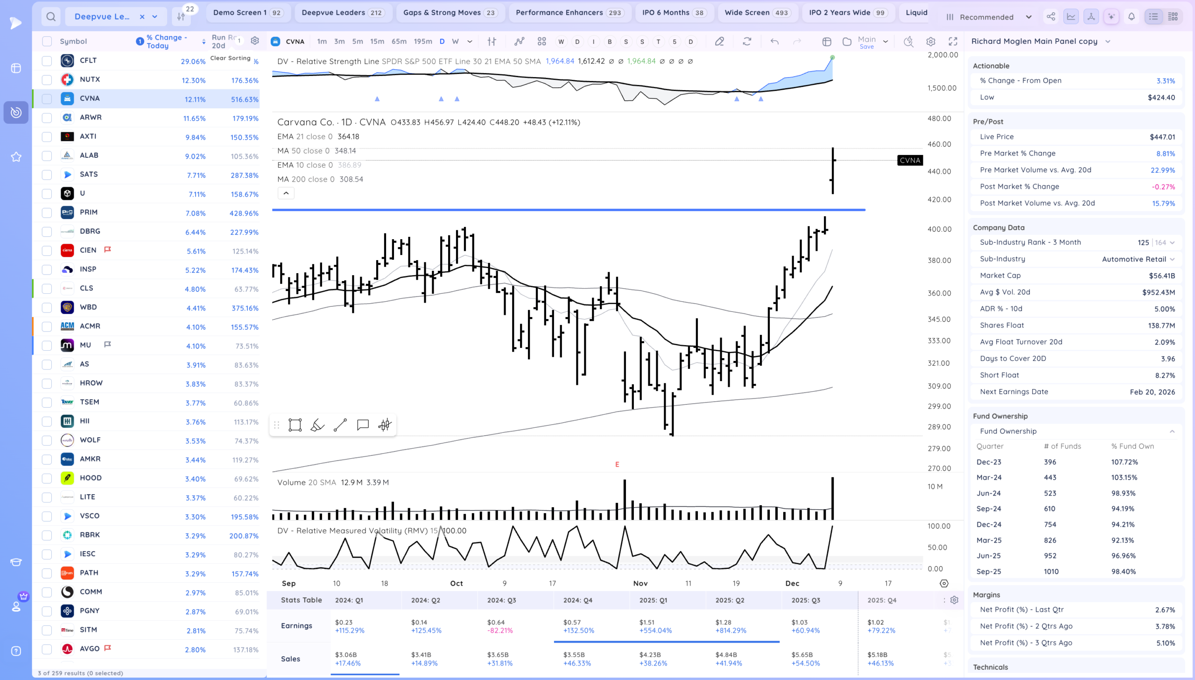Select the PRIM row in watchlist

click(x=89, y=212)
